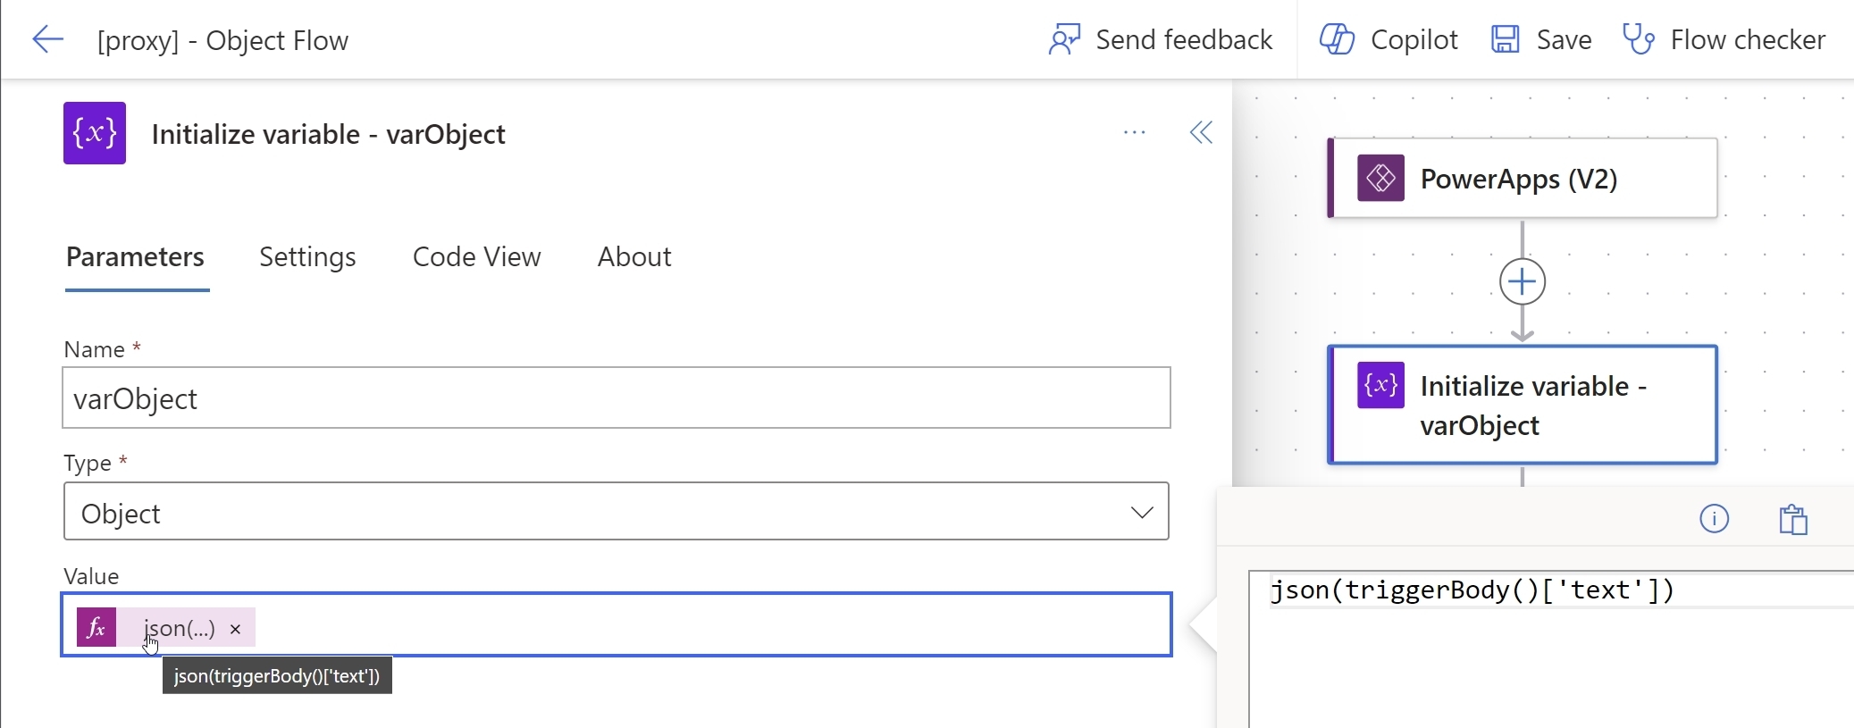Select the back arrow to exit flow

(48, 39)
